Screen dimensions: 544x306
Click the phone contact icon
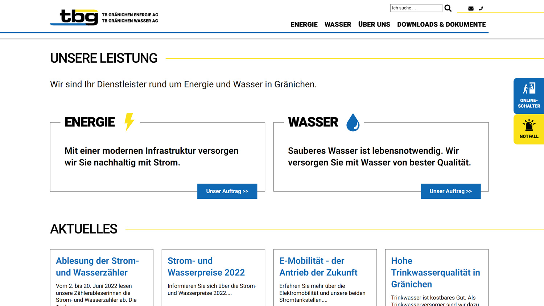[481, 8]
